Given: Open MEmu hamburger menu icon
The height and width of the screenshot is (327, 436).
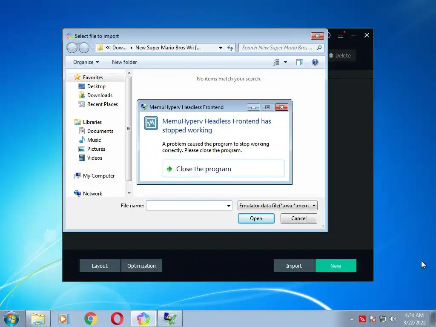Looking at the screenshot, I should click(340, 35).
